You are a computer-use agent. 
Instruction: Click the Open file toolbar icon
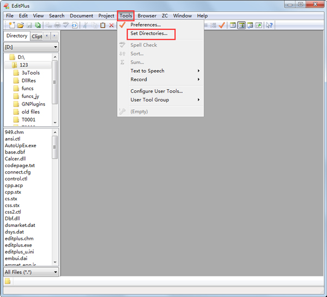pos(20,26)
